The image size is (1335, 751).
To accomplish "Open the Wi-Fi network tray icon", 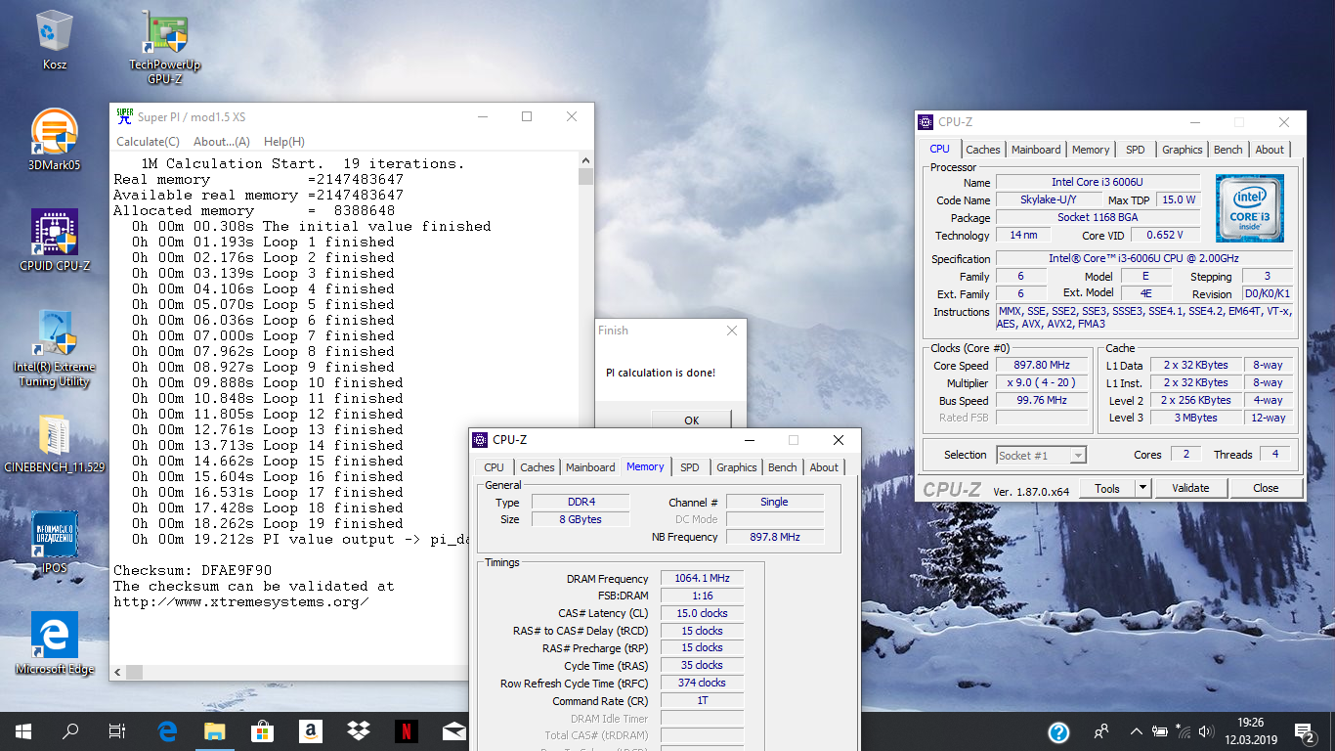I will click(1184, 730).
